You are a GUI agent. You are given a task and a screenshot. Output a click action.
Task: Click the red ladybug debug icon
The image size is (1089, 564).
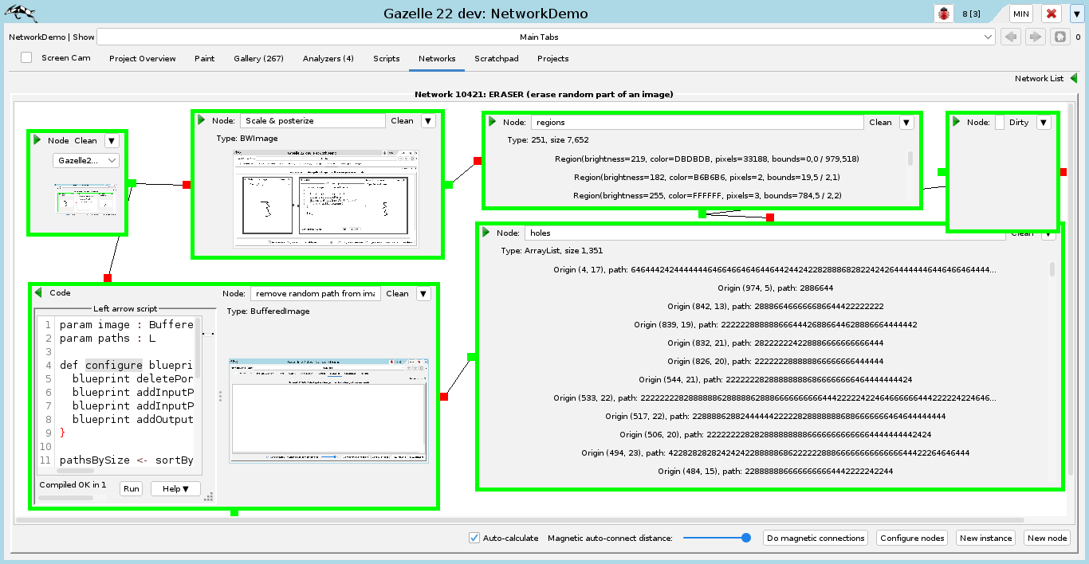(x=945, y=14)
